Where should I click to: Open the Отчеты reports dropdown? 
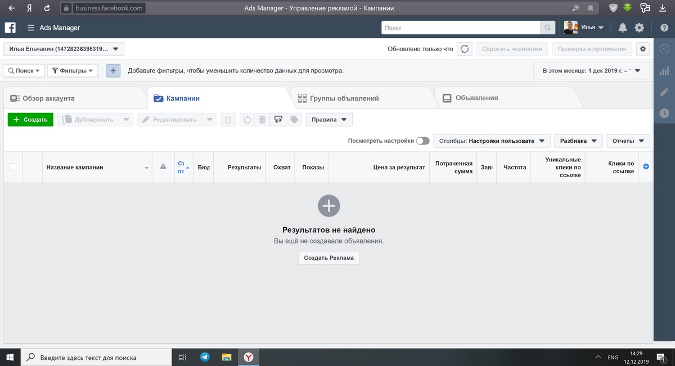[628, 141]
